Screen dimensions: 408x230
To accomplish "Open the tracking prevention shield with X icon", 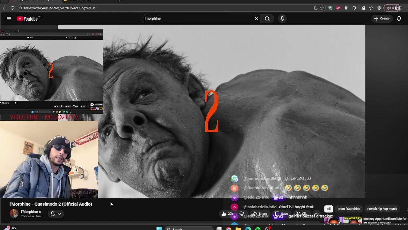I will coord(379,8).
